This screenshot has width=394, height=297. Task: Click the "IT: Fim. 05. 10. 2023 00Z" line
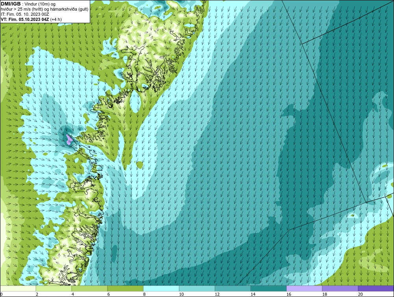(x=25, y=14)
